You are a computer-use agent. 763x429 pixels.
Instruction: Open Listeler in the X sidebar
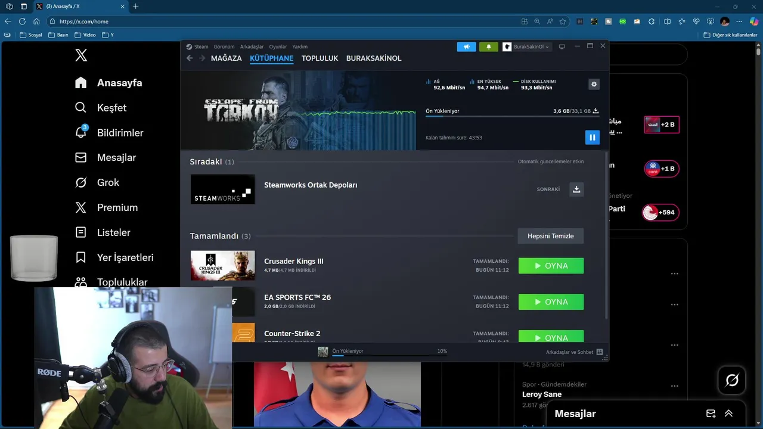103,233
